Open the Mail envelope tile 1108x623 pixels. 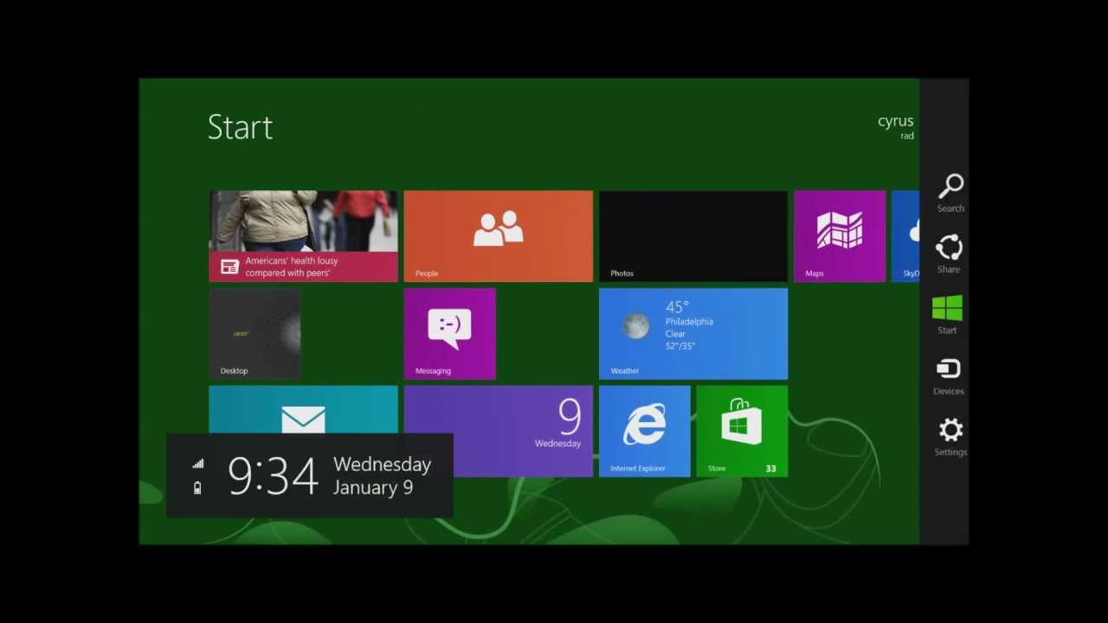click(303, 410)
